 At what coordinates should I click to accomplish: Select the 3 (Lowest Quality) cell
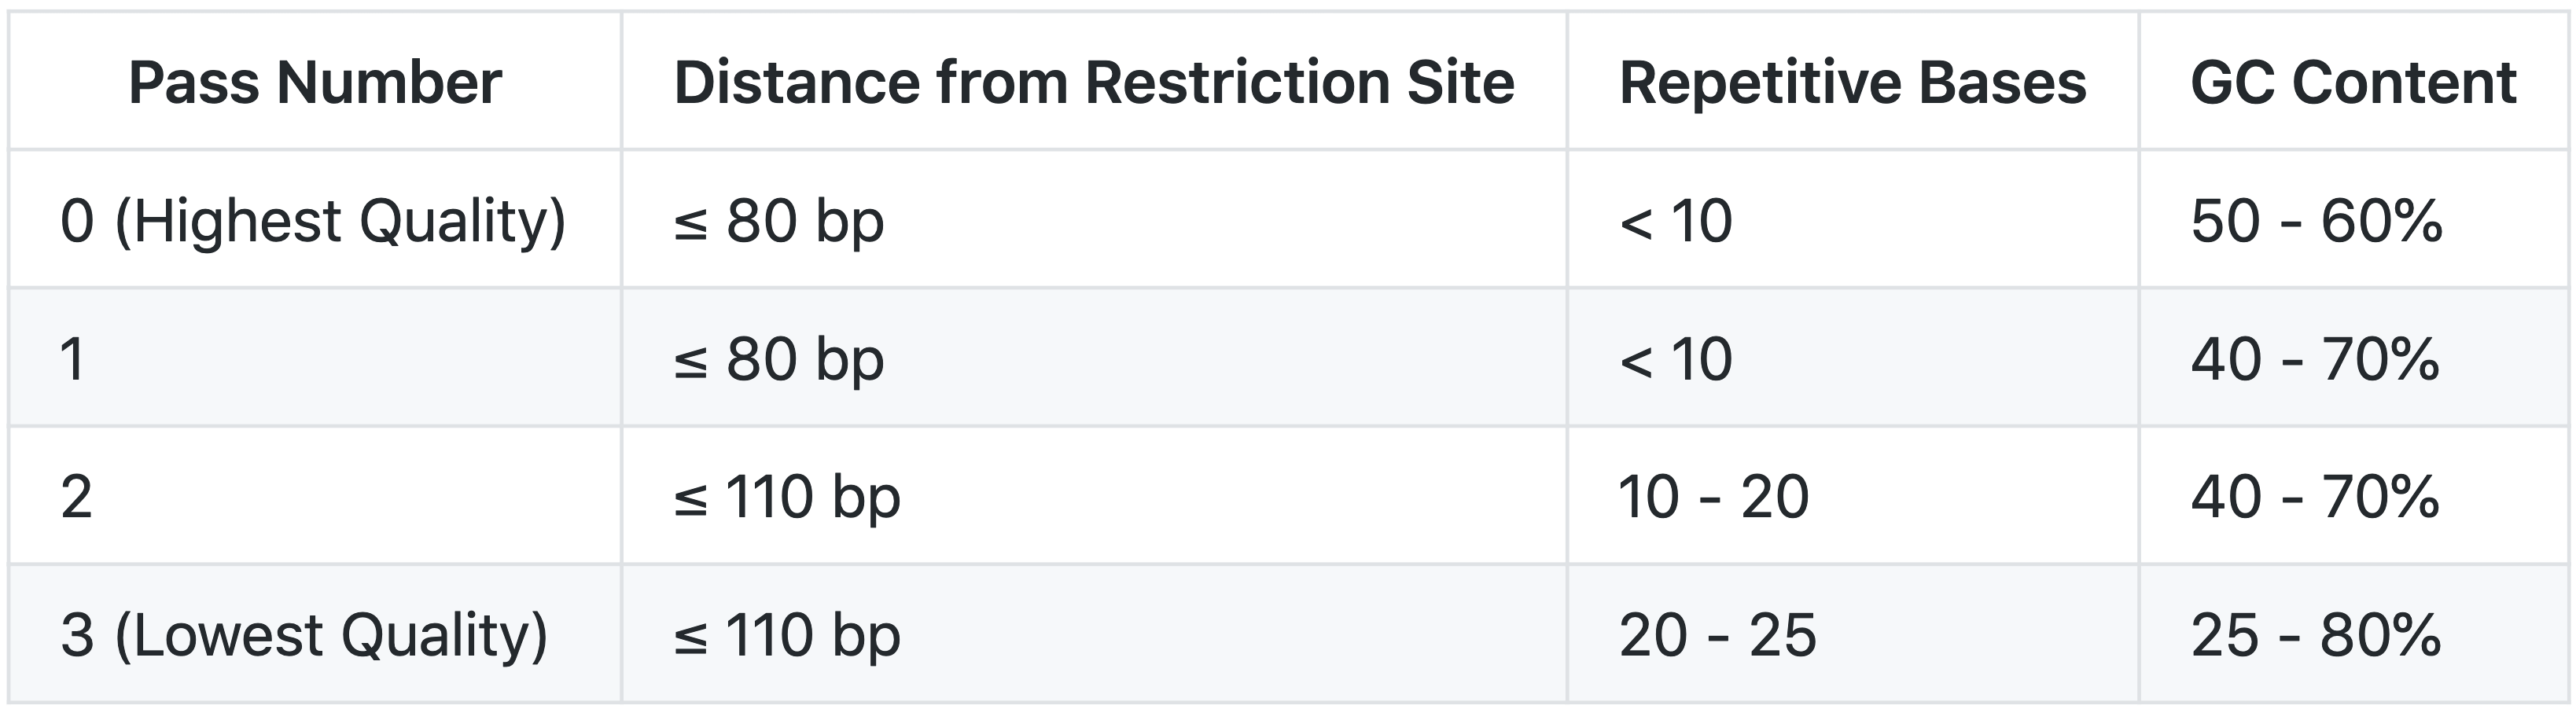(315, 634)
